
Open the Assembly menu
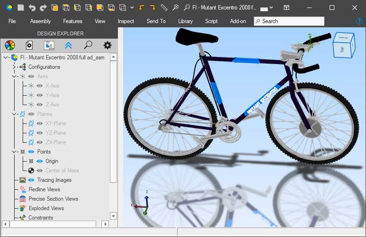pyautogui.click(x=40, y=21)
